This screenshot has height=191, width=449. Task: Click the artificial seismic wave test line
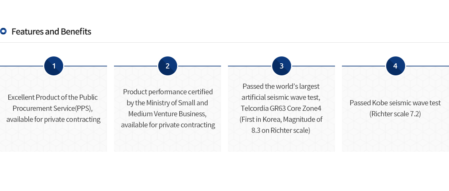click(281, 97)
